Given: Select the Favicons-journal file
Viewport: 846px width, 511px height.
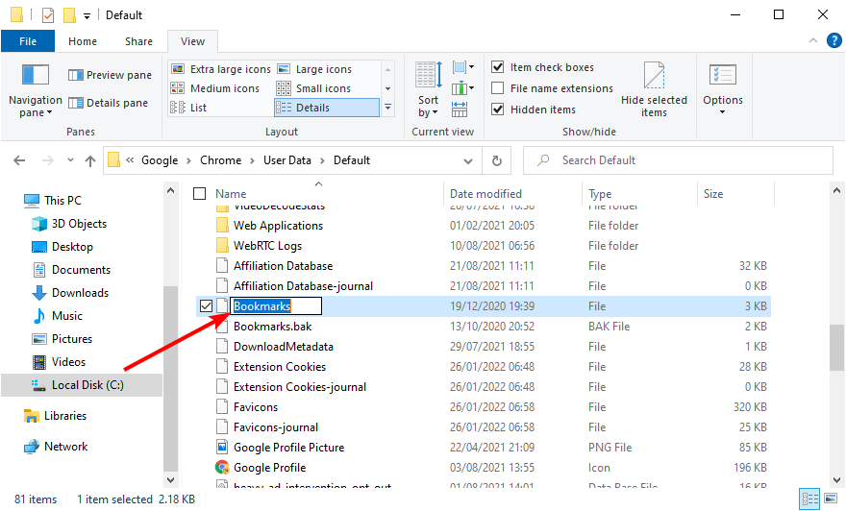Looking at the screenshot, I should [x=276, y=426].
